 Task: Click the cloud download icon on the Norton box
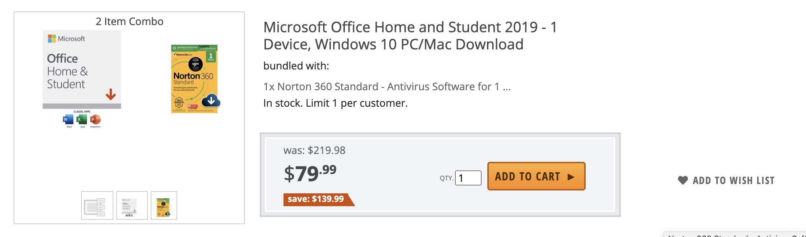(211, 101)
